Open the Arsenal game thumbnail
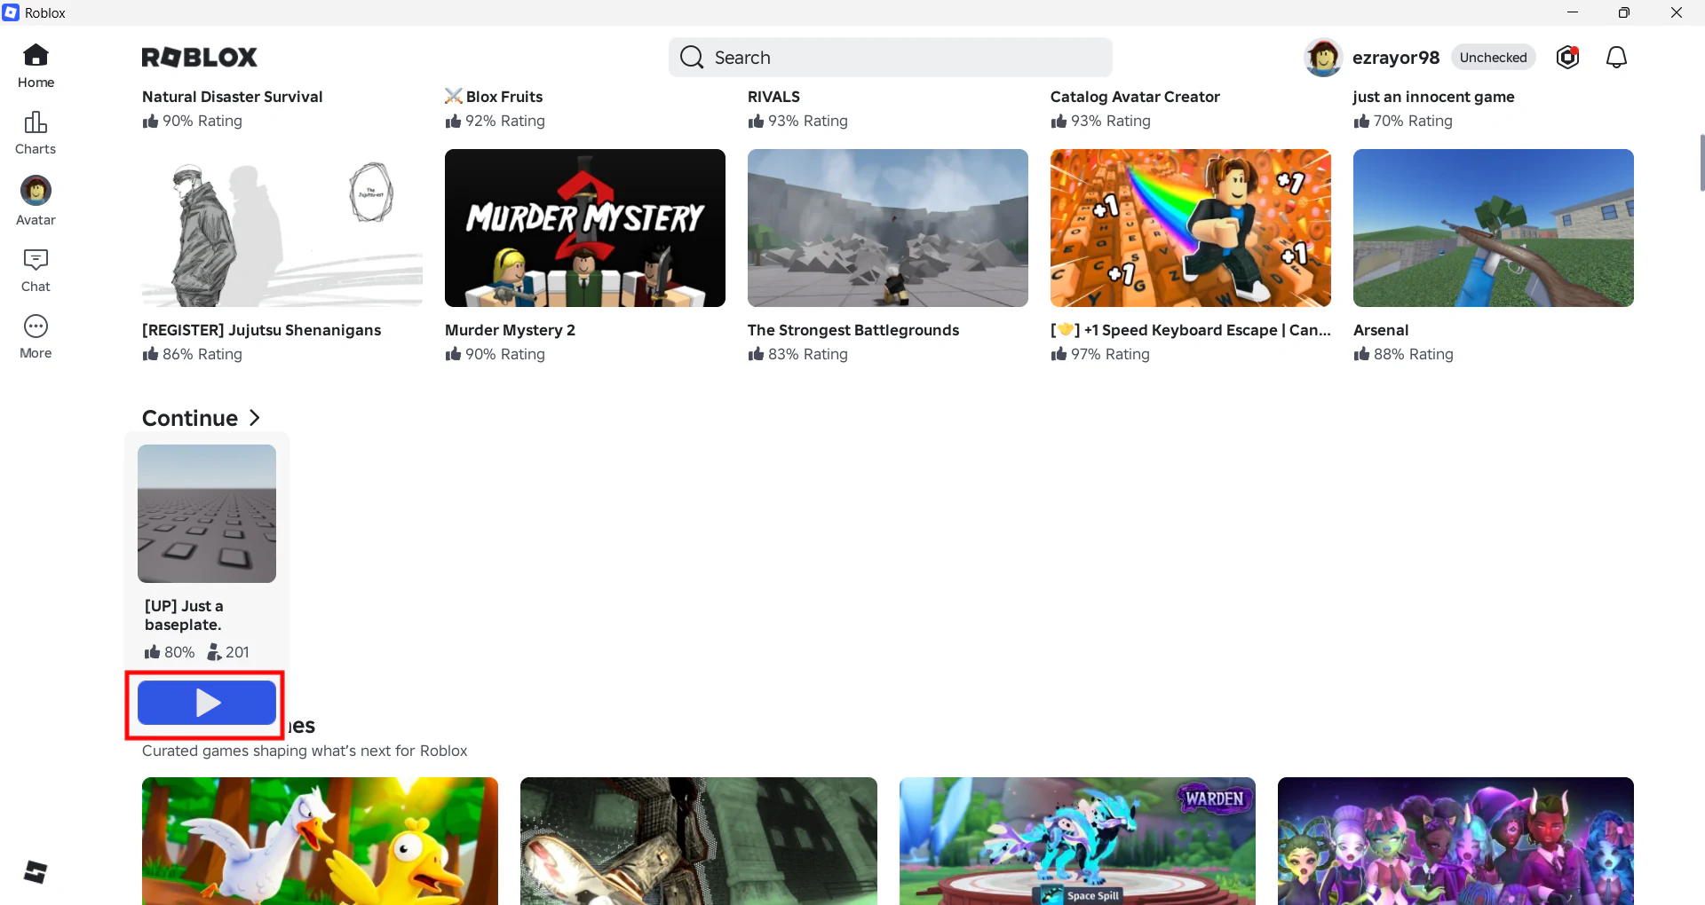The image size is (1705, 905). (x=1494, y=228)
